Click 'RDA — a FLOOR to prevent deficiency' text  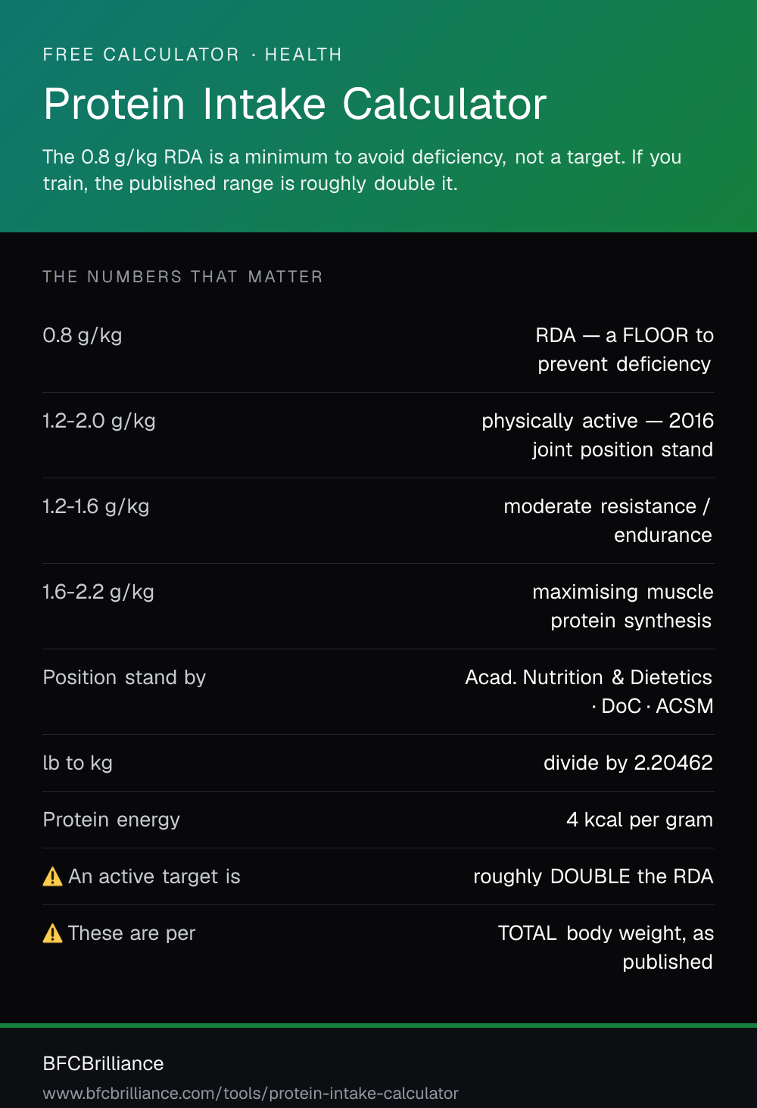tap(625, 350)
